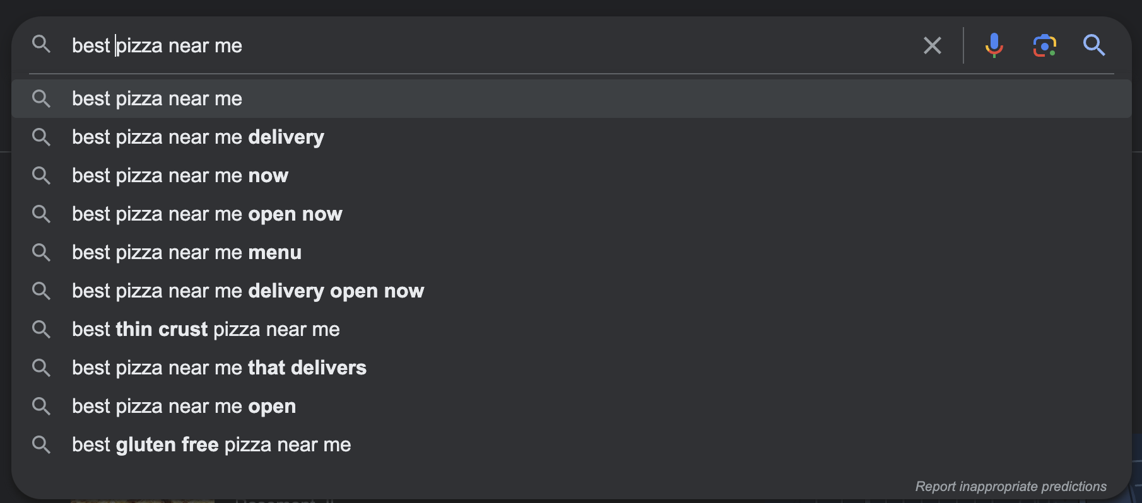
Task: Click the magnifier icon beside 'best gluten free pizza near me'
Action: coord(42,444)
